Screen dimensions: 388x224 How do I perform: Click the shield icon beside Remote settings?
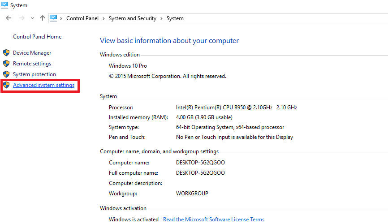[x=6, y=64]
